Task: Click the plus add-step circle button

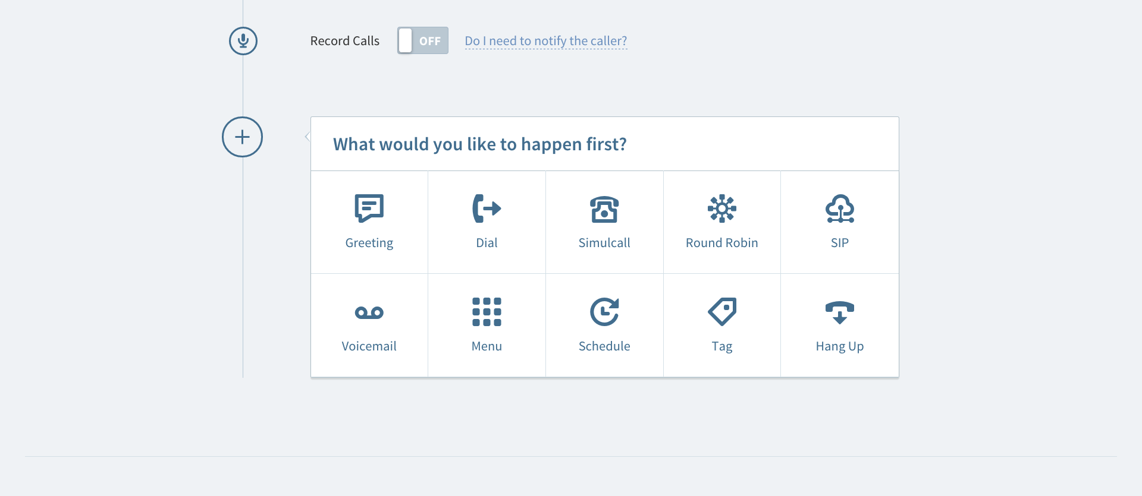Action: click(x=242, y=137)
